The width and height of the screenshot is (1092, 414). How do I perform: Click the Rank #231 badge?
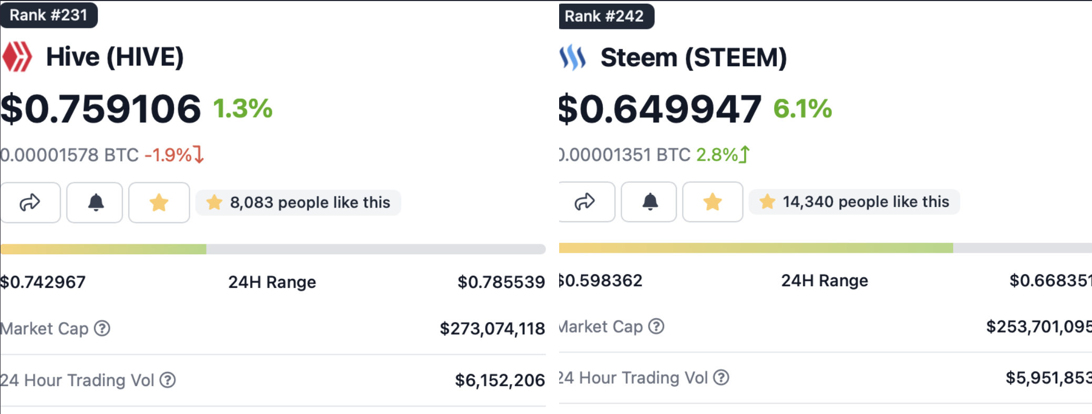48,15
